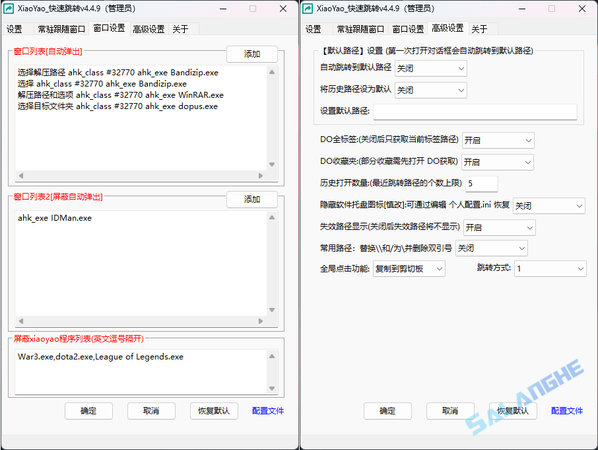Viewport: 598px width, 450px height.
Task: Click 恢复默认 in the right window
Action: [513, 410]
